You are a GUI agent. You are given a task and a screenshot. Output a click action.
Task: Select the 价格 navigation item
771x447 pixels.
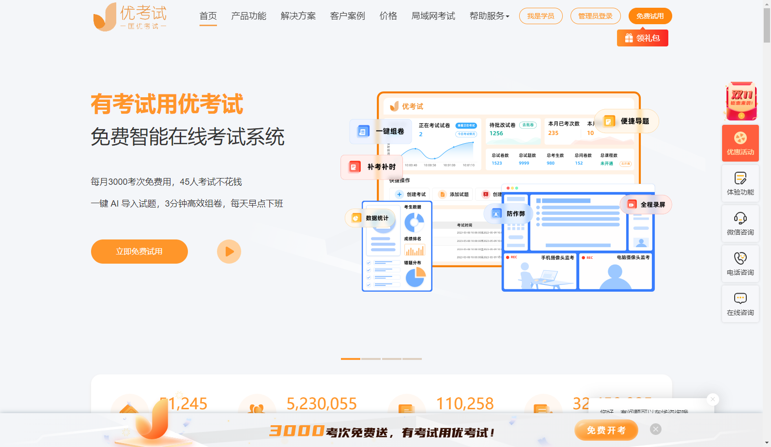[x=388, y=16]
